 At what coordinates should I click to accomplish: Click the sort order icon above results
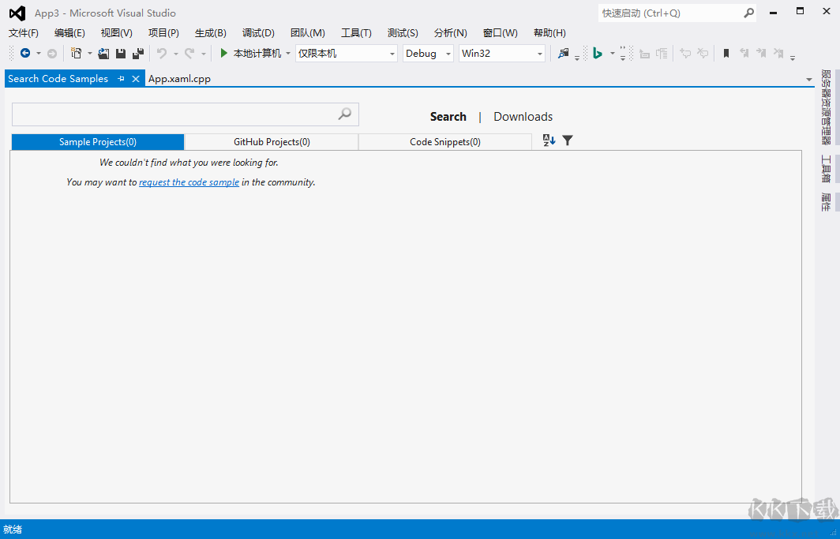(x=549, y=140)
